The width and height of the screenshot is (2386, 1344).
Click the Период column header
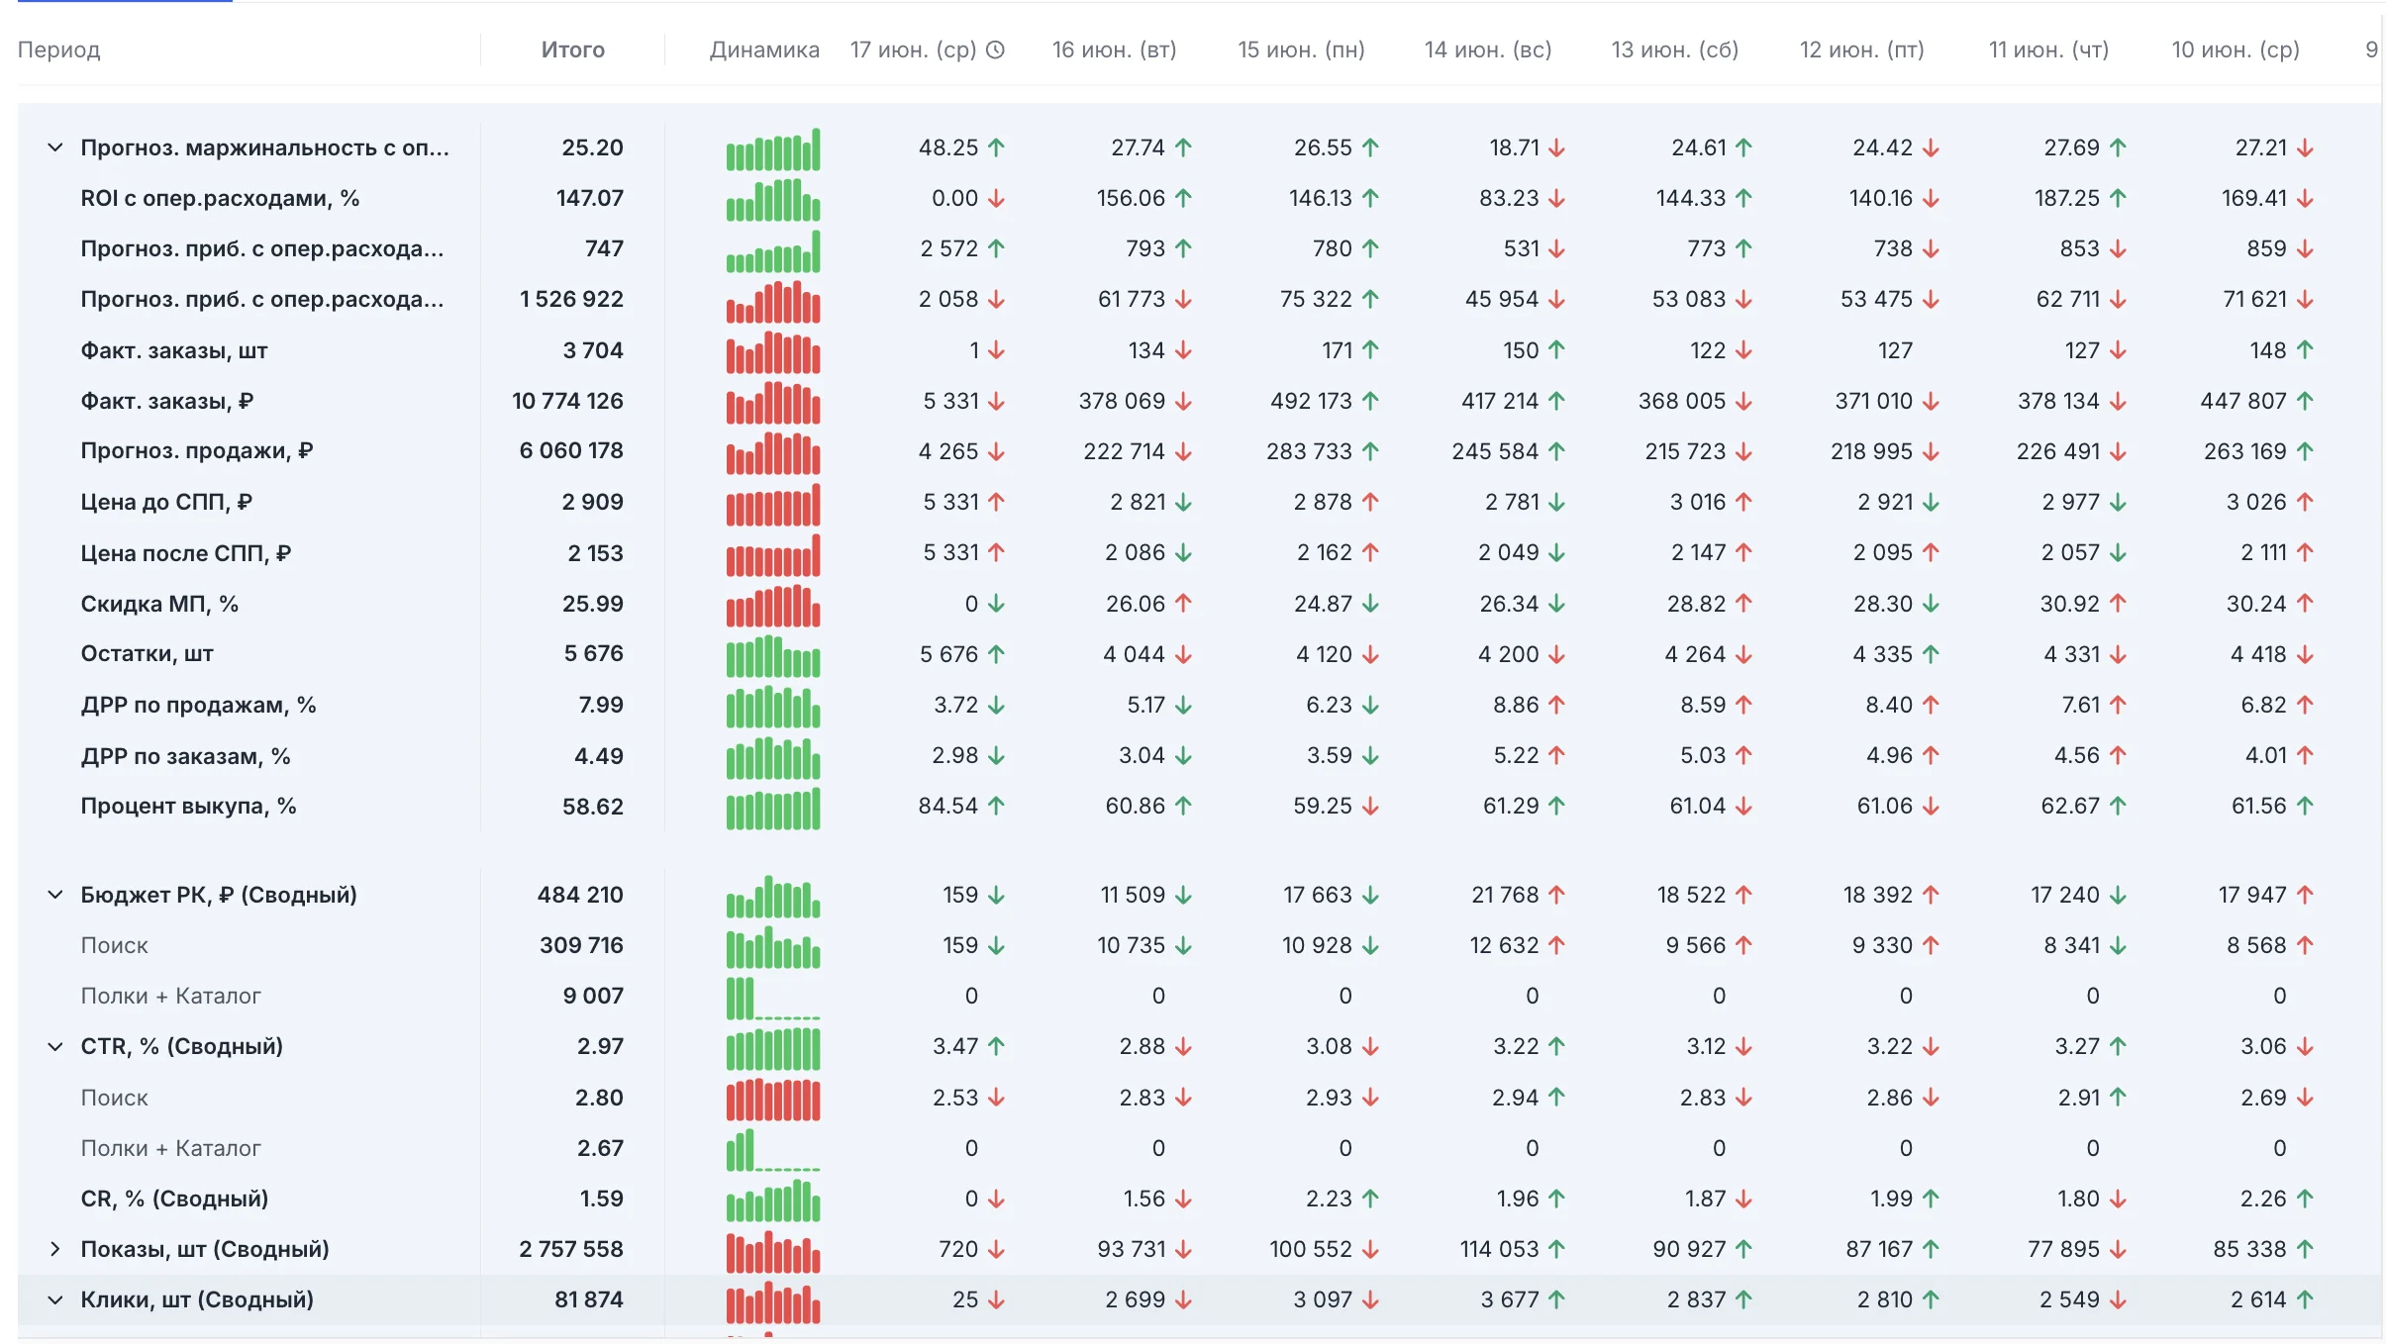point(59,49)
